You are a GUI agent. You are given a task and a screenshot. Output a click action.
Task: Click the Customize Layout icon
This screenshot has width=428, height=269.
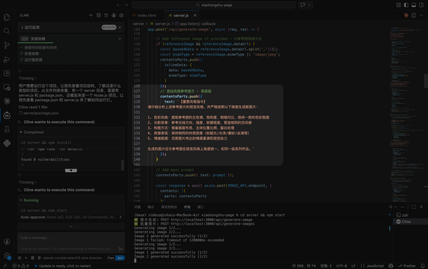[399, 5]
